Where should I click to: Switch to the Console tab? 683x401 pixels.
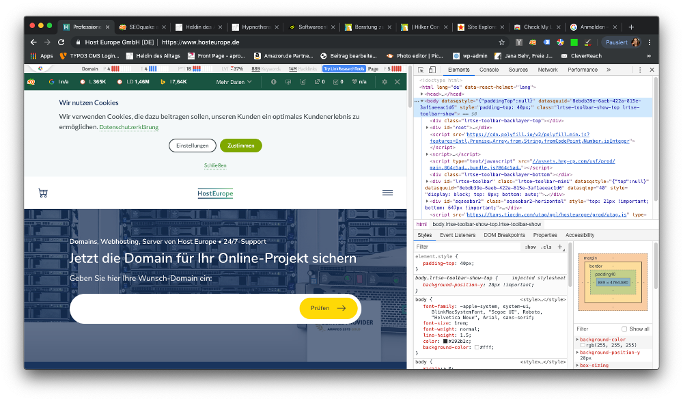tap(489, 70)
